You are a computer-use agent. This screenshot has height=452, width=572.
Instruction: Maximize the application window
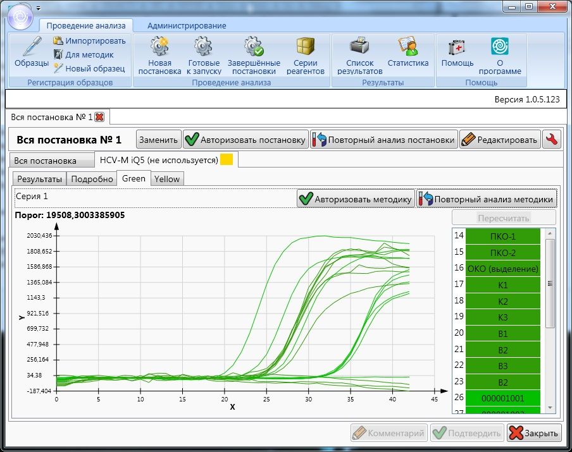pyautogui.click(x=529, y=6)
